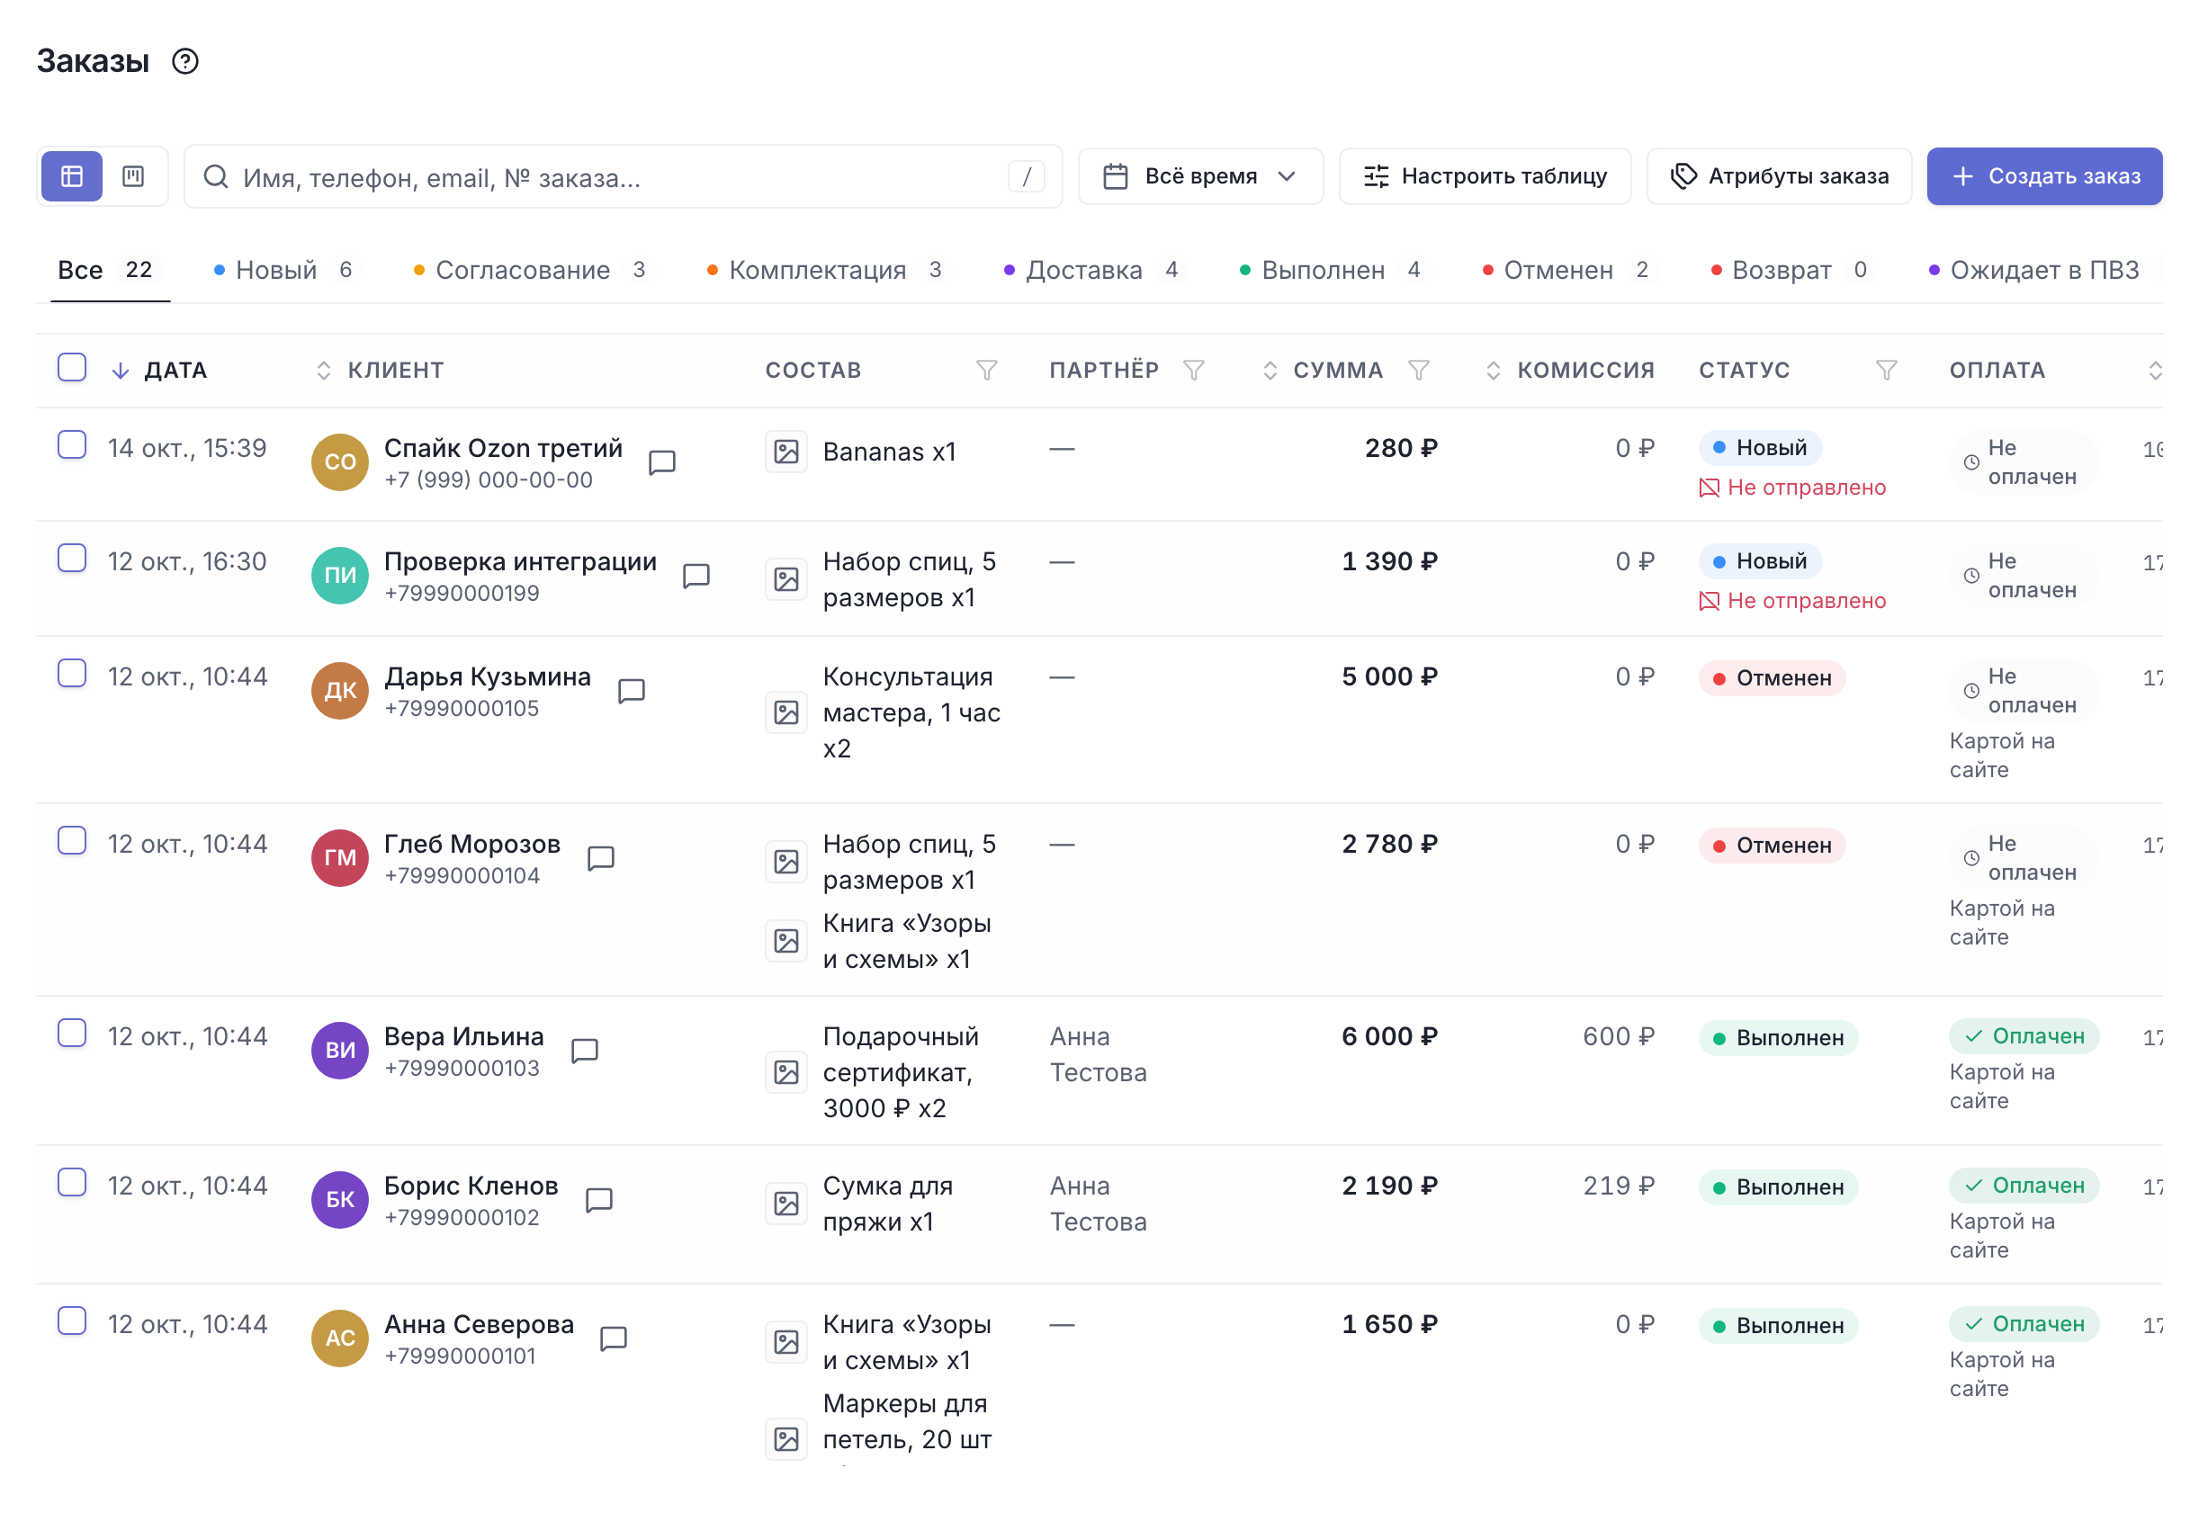The height and width of the screenshot is (1531, 2199).
Task: Click Создать заказ button
Action: 2044,176
